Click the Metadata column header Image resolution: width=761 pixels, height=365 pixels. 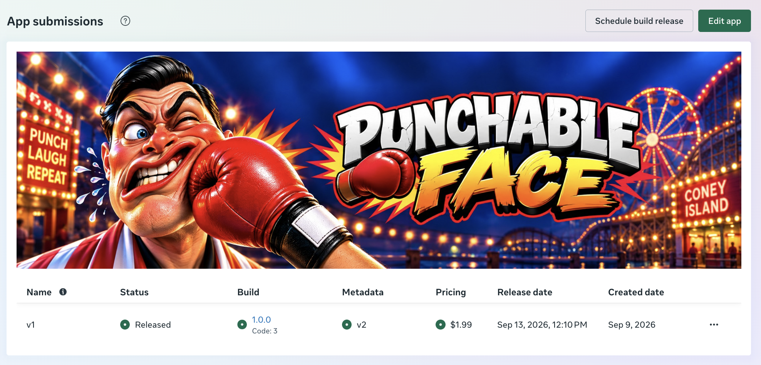(362, 292)
